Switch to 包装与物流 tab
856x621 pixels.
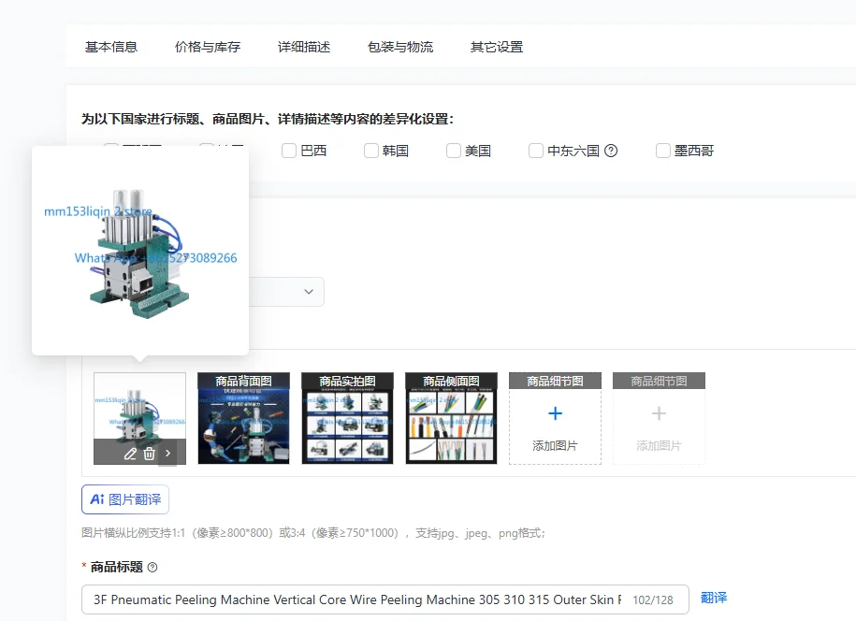pyautogui.click(x=400, y=47)
